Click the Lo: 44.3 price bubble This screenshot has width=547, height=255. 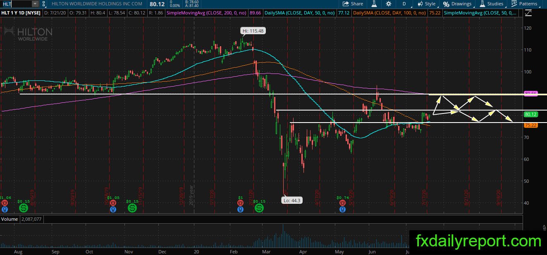[x=292, y=201]
